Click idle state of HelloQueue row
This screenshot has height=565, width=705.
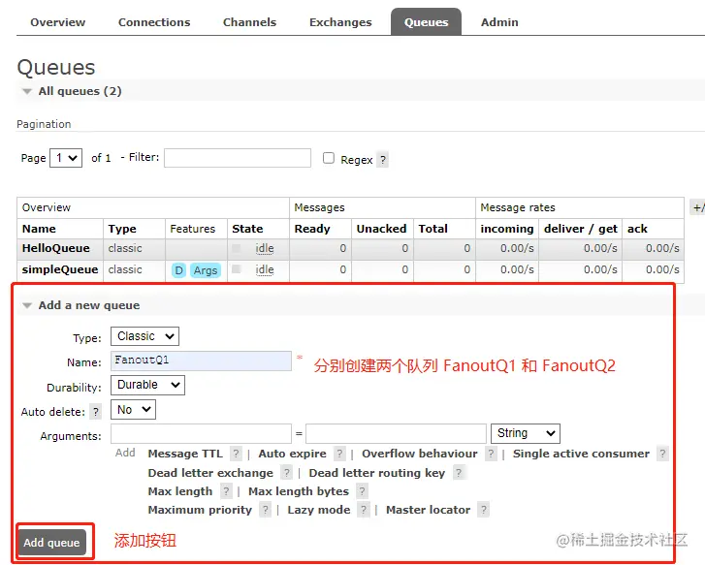point(265,248)
